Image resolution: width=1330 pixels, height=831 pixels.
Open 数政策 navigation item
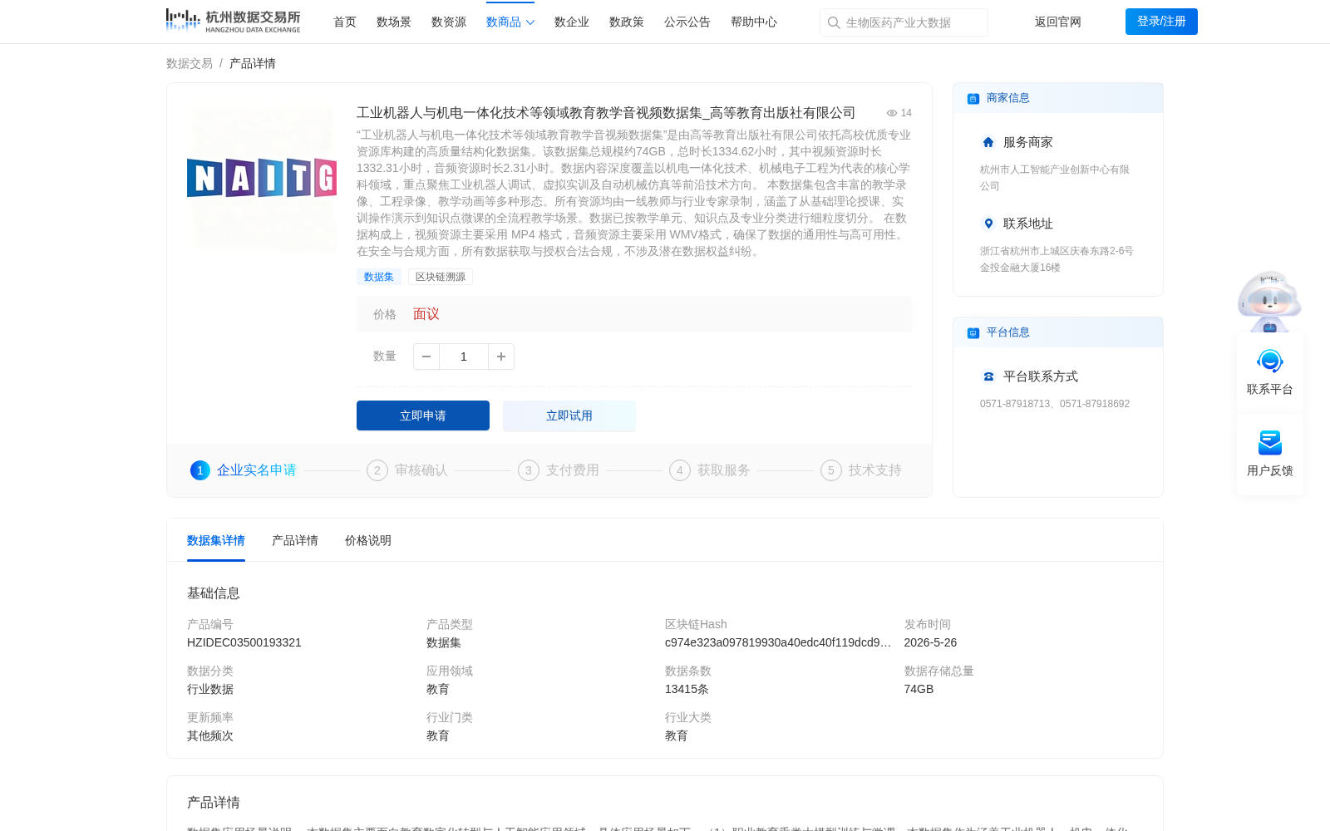tap(627, 22)
